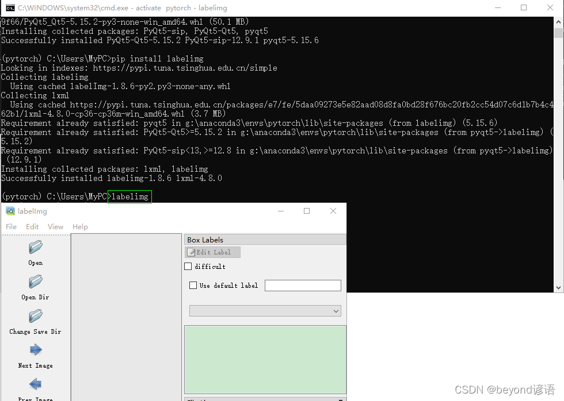Viewport: 564px width, 401px height.
Task: Open the View menu in labelImg
Action: point(55,226)
